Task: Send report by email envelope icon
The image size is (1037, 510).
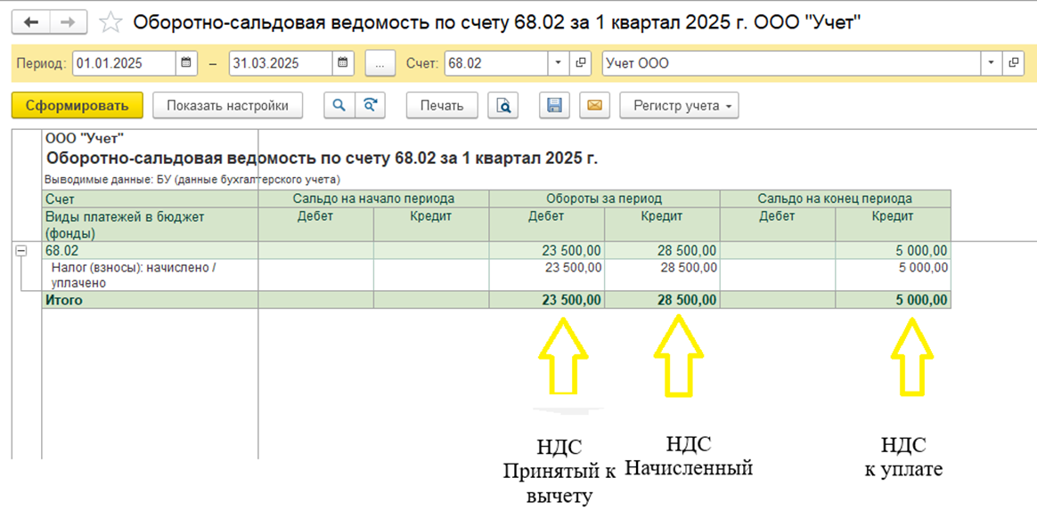Action: click(x=594, y=105)
